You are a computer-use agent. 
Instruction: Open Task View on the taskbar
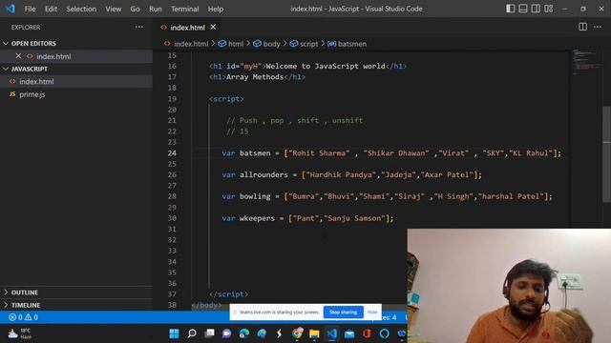(x=209, y=333)
